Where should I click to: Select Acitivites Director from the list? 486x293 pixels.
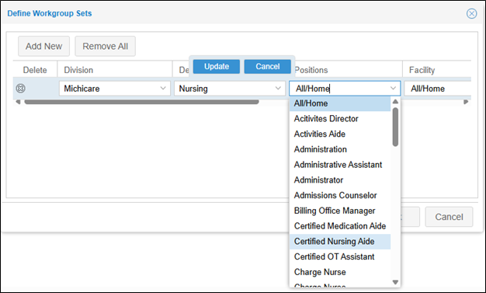(x=340, y=119)
